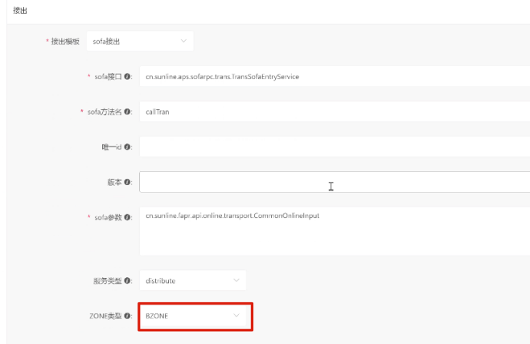Expand the 服务类型 dropdown set to distribute
This screenshot has height=344, width=530.
[192, 281]
